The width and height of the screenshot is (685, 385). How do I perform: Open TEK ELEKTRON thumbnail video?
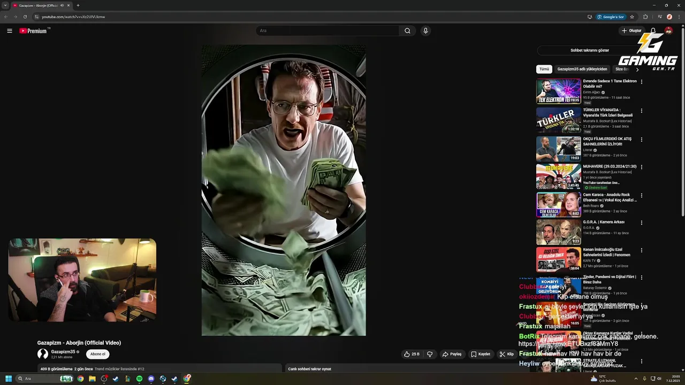coord(558,91)
